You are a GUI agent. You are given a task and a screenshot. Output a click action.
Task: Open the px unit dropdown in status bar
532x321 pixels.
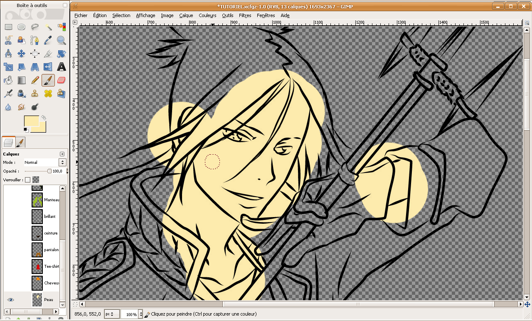tap(112, 314)
